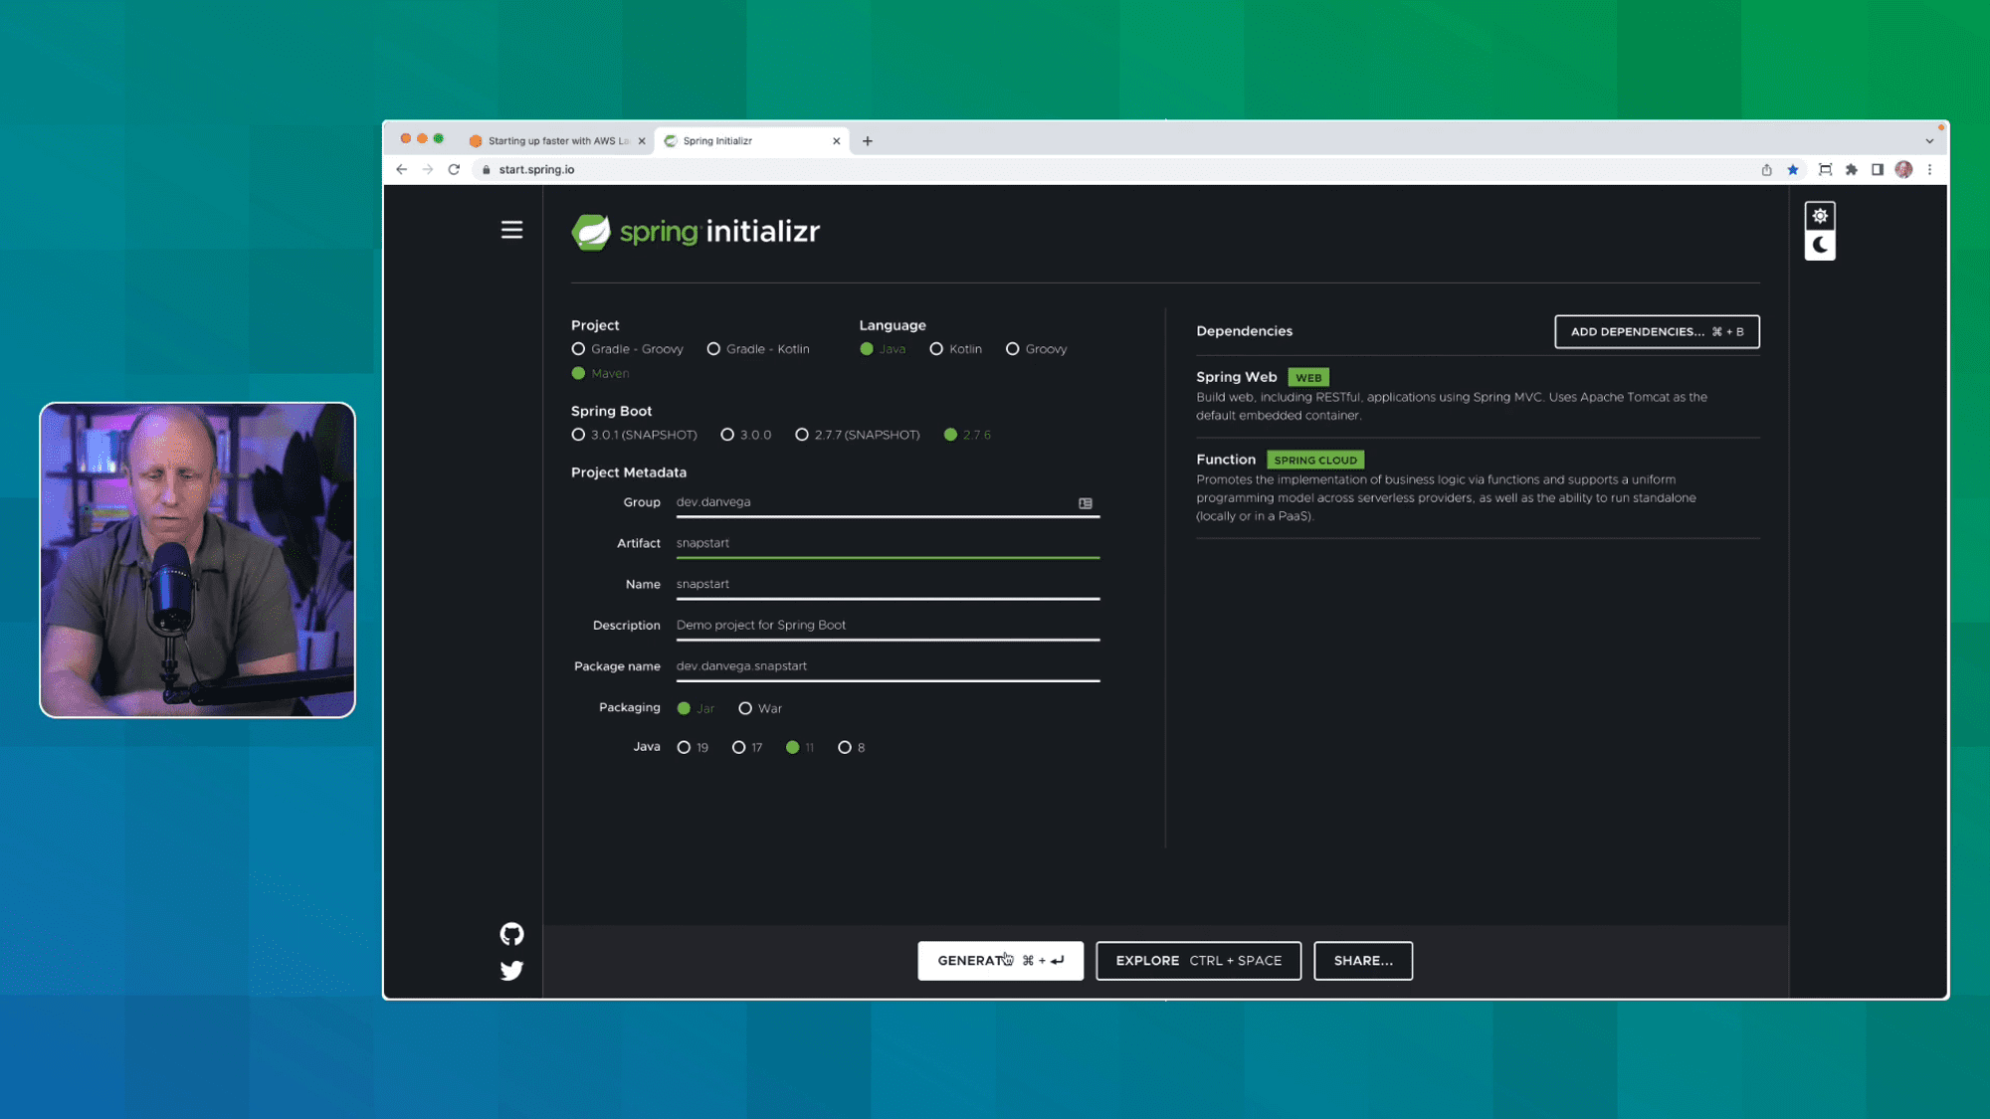Screen dimensions: 1990x1119
Task: Open the hamburger menu
Action: tap(511, 230)
